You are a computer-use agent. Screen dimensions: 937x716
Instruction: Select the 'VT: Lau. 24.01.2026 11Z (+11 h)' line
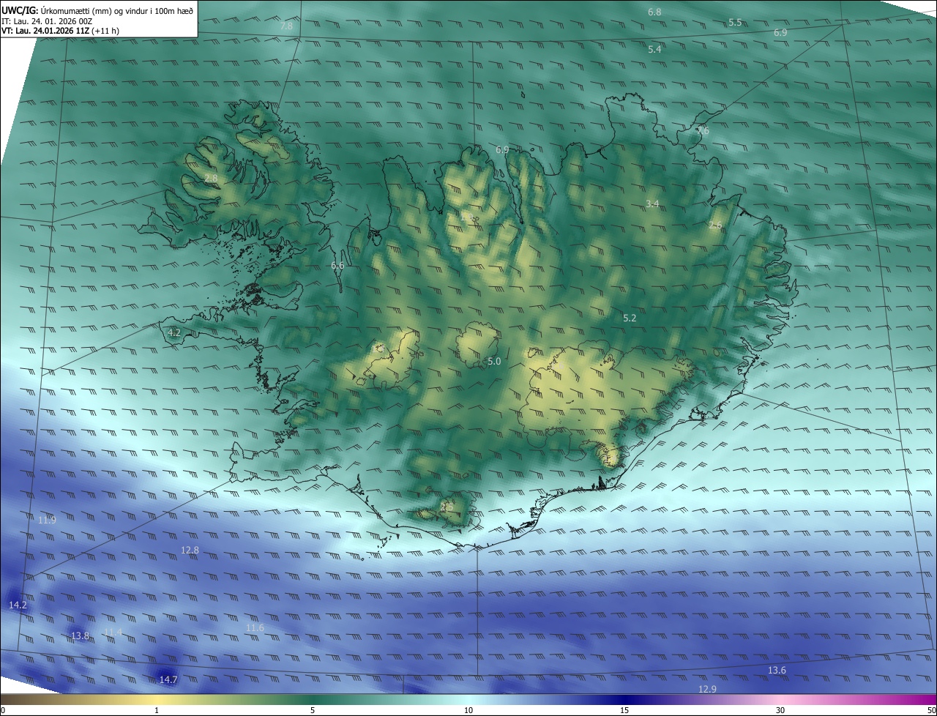[59, 31]
